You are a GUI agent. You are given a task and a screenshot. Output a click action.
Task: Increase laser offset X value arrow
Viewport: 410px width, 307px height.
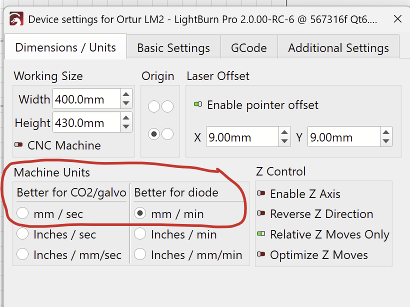click(x=284, y=132)
